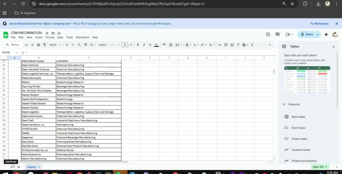Open vertical align dropdown

(x=196, y=45)
